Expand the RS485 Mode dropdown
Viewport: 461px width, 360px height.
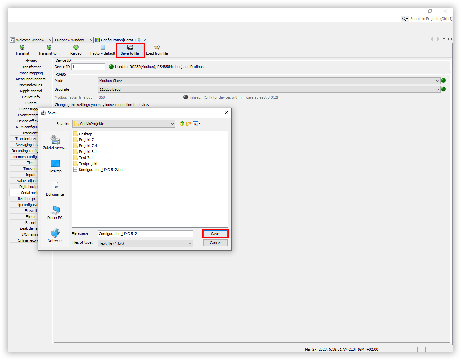pos(437,81)
